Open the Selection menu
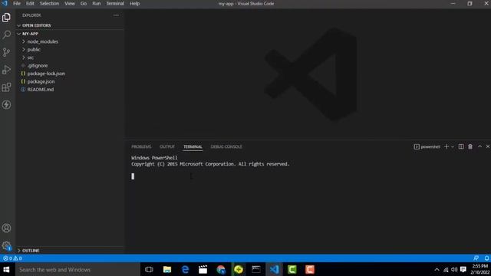 (x=49, y=3)
